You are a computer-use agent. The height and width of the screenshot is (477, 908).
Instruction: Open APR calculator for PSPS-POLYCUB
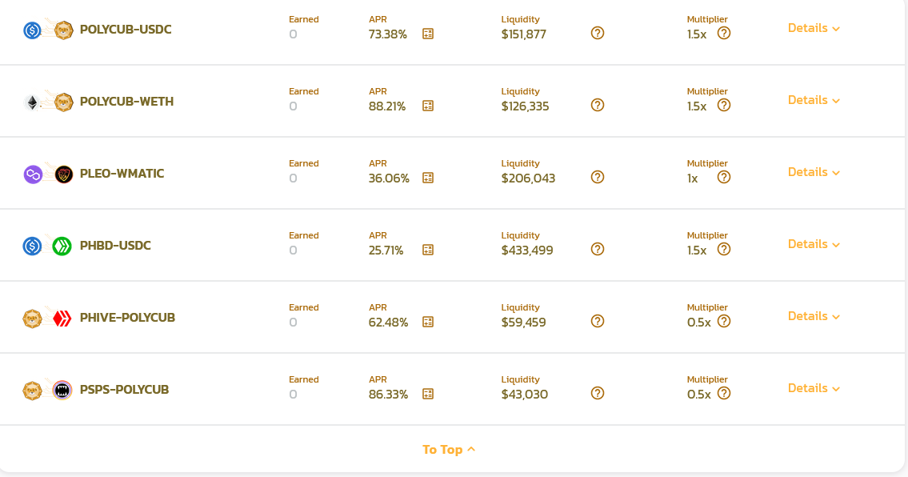(x=428, y=394)
